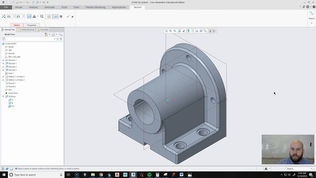Expand Pattern 2 of Hole 3
The height and width of the screenshot is (178, 316).
3,80
